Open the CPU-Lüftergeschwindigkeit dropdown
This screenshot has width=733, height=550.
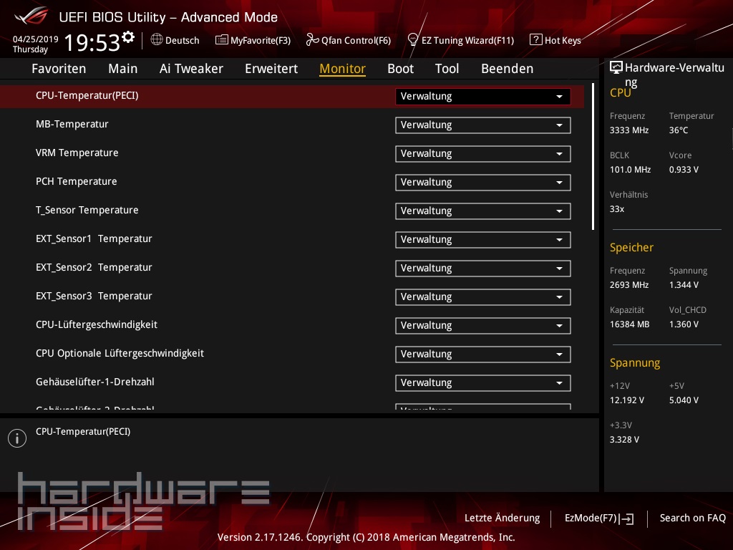483,326
